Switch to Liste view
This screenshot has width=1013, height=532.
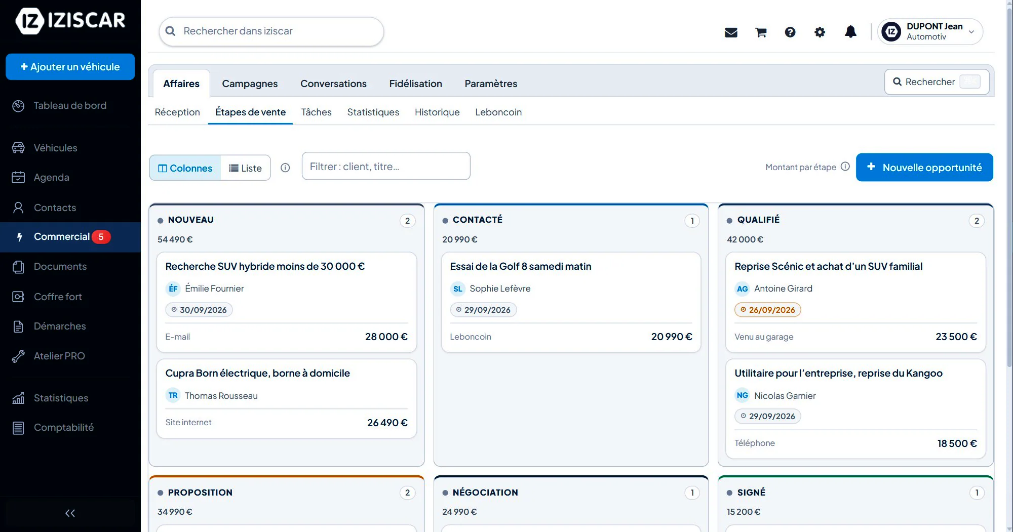pyautogui.click(x=245, y=168)
